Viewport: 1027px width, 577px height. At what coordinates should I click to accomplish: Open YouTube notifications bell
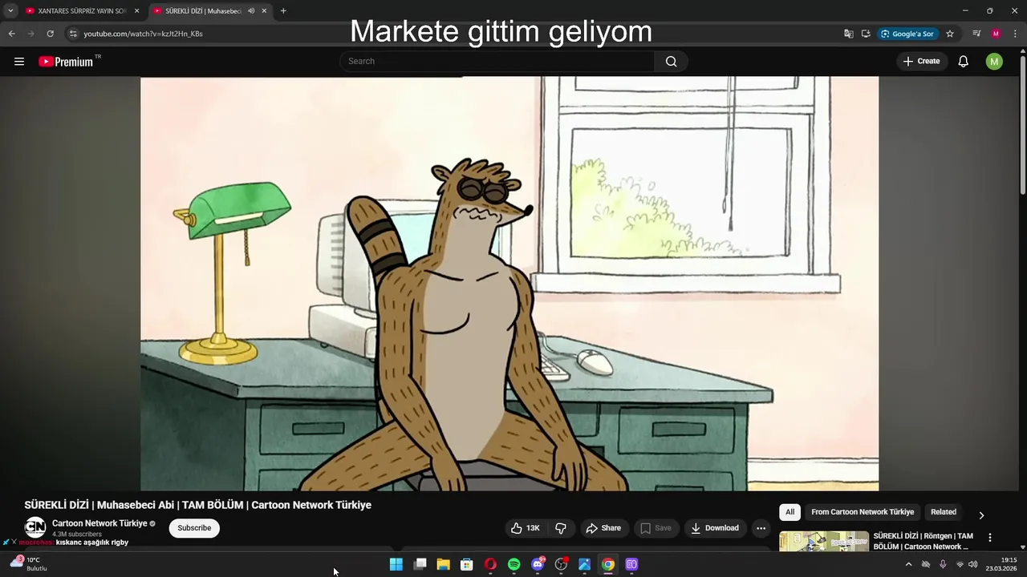(x=964, y=62)
